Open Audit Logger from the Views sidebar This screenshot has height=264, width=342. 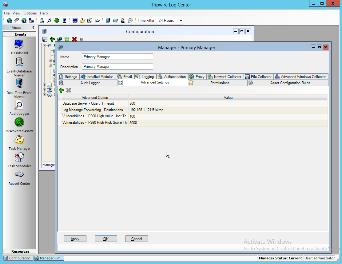19,107
